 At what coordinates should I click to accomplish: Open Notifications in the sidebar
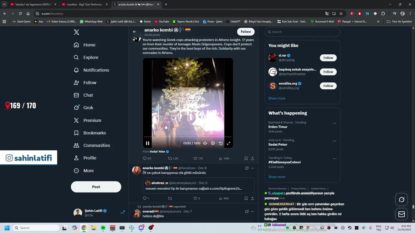pyautogui.click(x=91, y=70)
